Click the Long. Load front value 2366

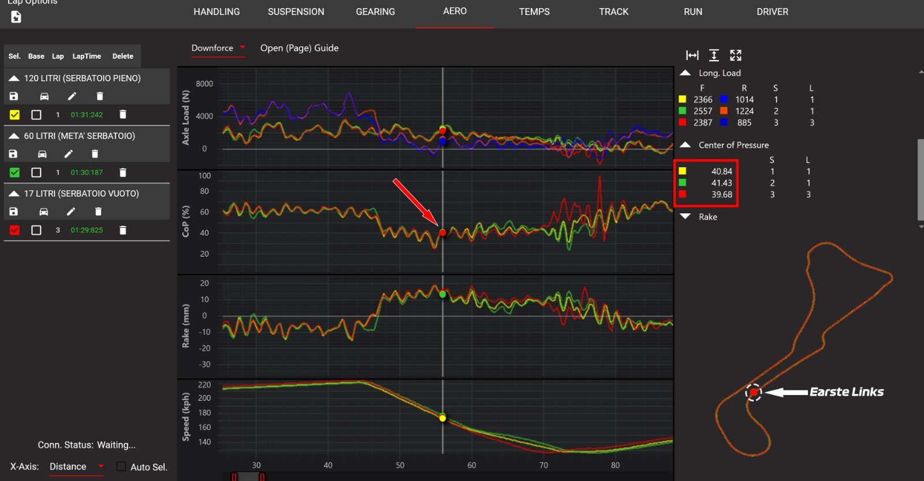click(x=703, y=100)
